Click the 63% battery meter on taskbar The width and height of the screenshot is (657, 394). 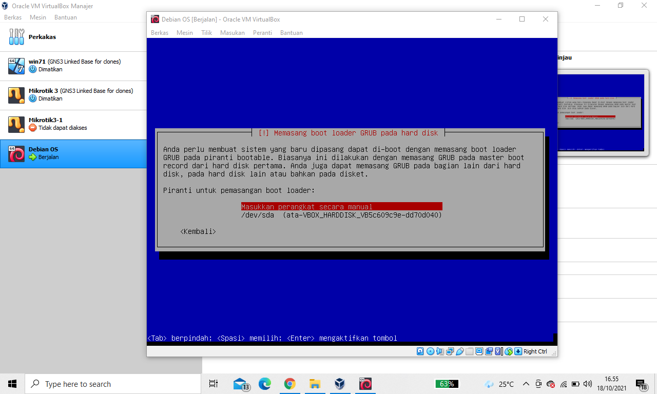pos(447,384)
